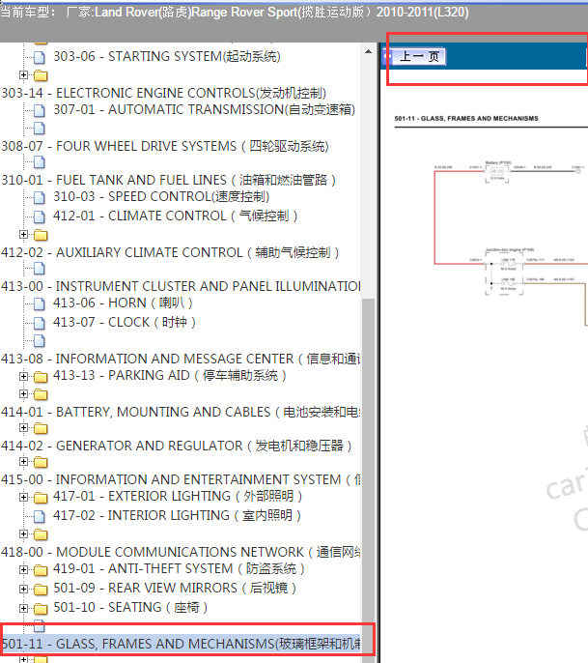The width and height of the screenshot is (588, 663).
Task: Select 415-00 INFORMATION AND ENTERTAINMENT SYSTEM
Action: tap(181, 479)
